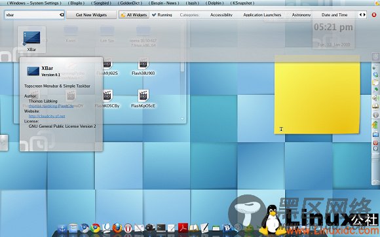
Task: Click the 'Topscreen Menubar & Simple Taskbar' description
Action: [x=57, y=86]
